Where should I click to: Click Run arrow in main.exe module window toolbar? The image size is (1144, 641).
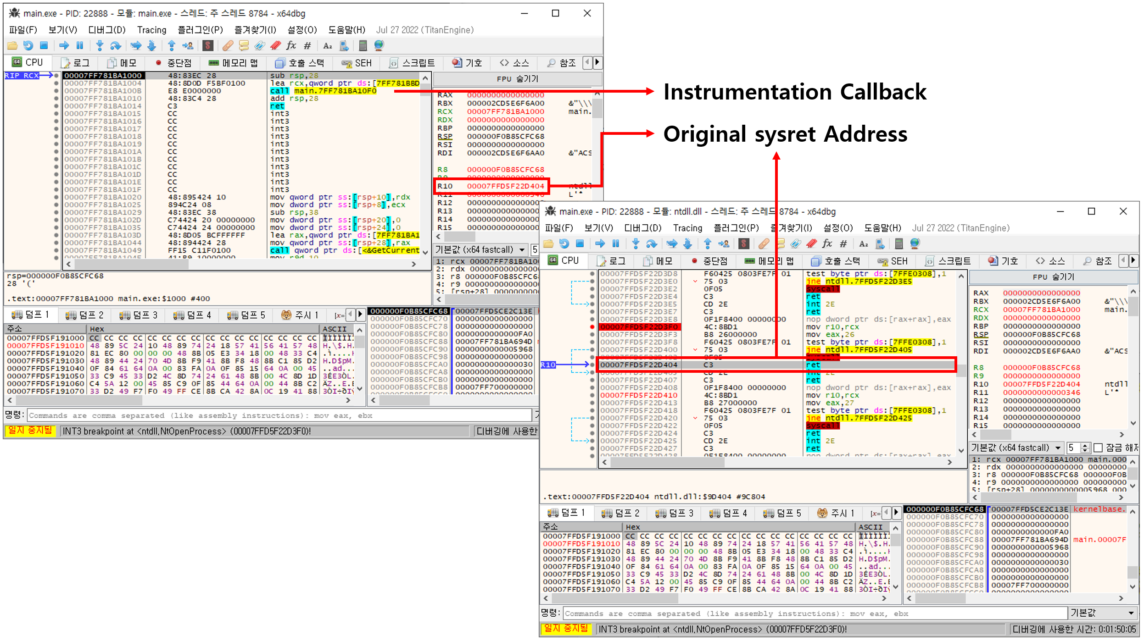(x=64, y=45)
